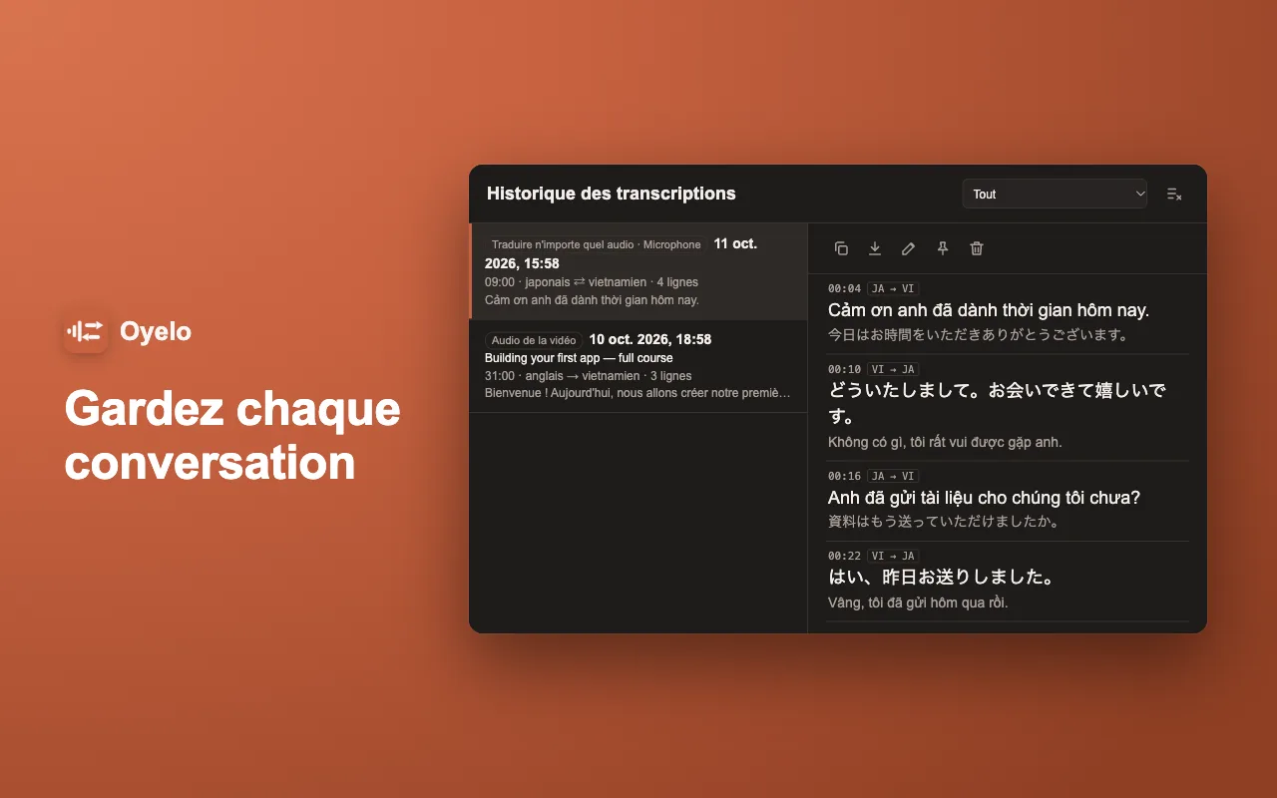Click "09:00 · japonais ⇄ vietnamien · 4 lignes" details

(x=592, y=282)
